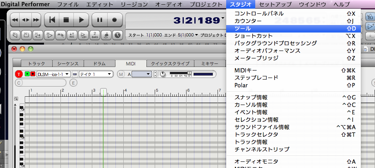Image resolution: width=375 pixels, height=168 pixels.
Task: Toggle the wait-for-note button
Action: pos(106,35)
